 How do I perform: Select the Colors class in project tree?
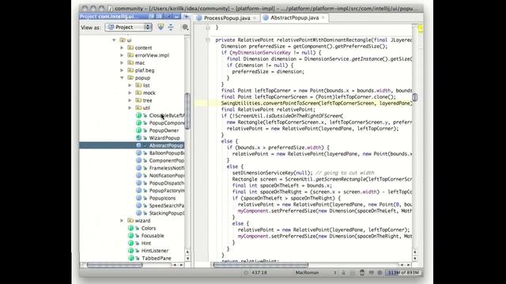tap(148, 228)
